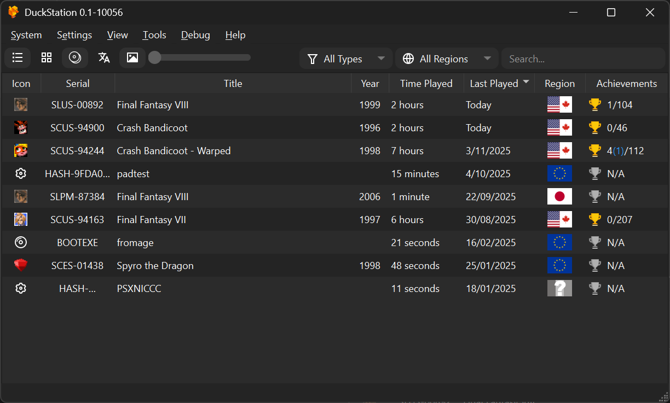Toggle localized game titles icon

coord(103,57)
